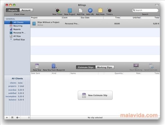Open the gear action menu at the sidebar bottom
Viewport: 165px width, 125px height.
click(x=18, y=117)
